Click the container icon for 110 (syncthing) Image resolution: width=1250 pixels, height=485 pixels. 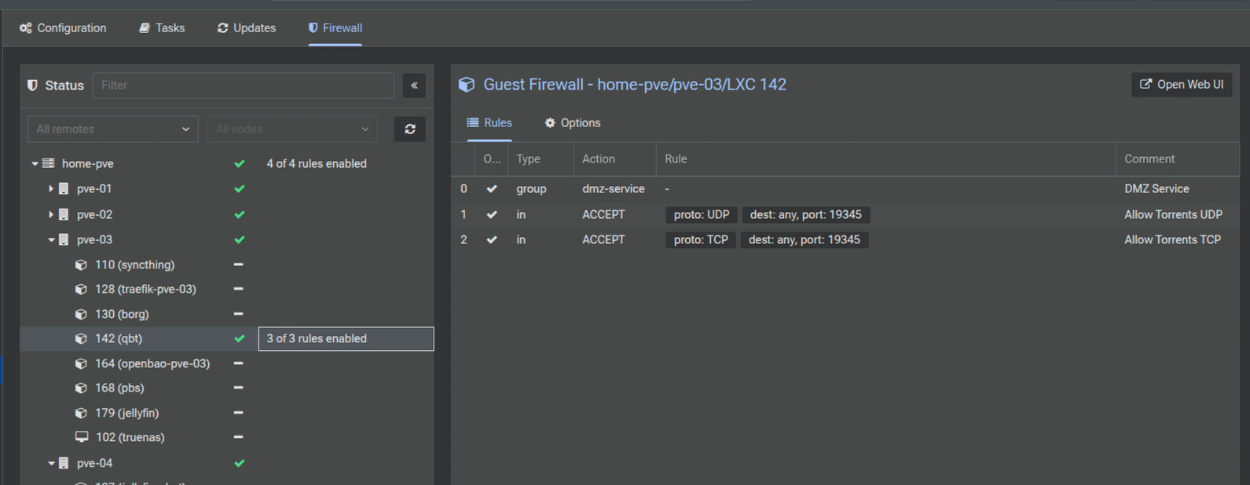point(81,265)
